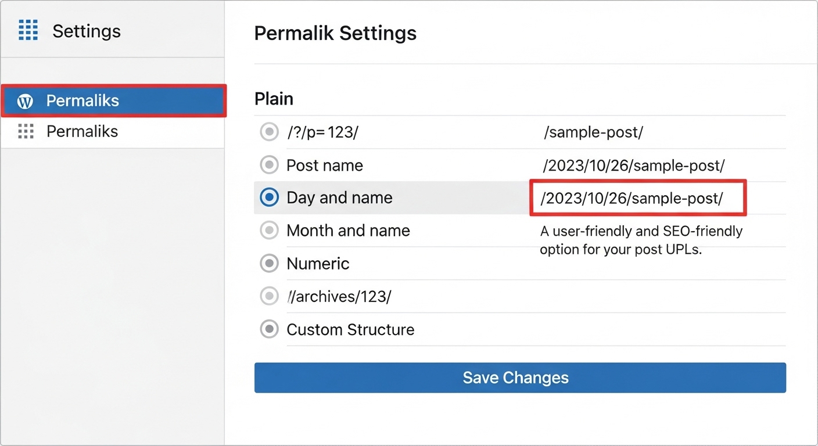Click the Settings title in the sidebar header

pyautogui.click(x=87, y=31)
